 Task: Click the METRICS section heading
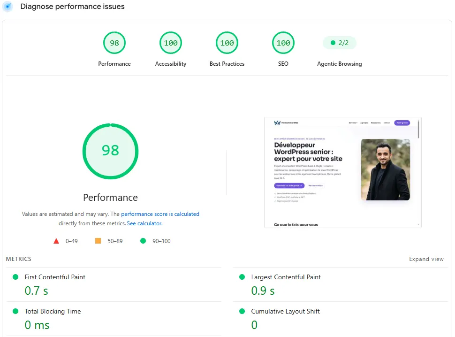(19, 259)
